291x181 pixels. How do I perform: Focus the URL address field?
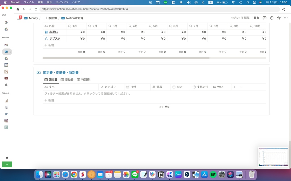tap(159, 9)
